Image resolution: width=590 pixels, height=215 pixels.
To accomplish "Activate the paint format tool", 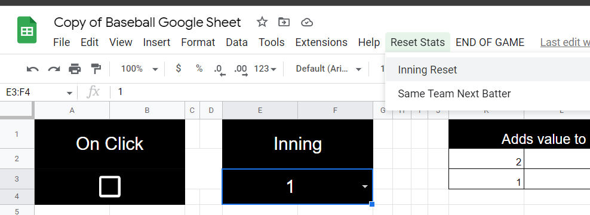I will tap(96, 69).
